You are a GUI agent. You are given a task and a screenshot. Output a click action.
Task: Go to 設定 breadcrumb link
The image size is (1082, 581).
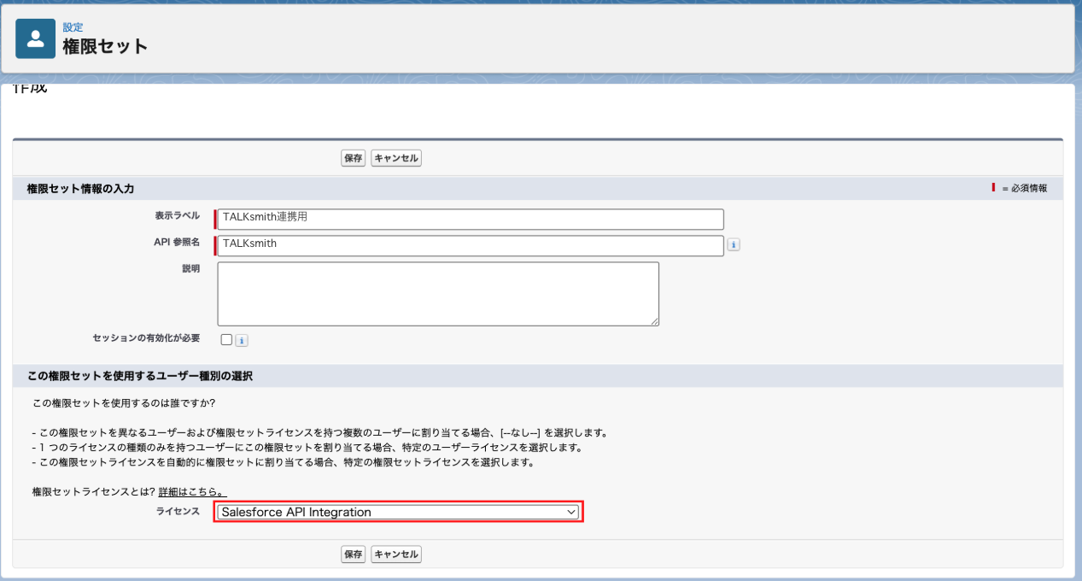point(73,27)
